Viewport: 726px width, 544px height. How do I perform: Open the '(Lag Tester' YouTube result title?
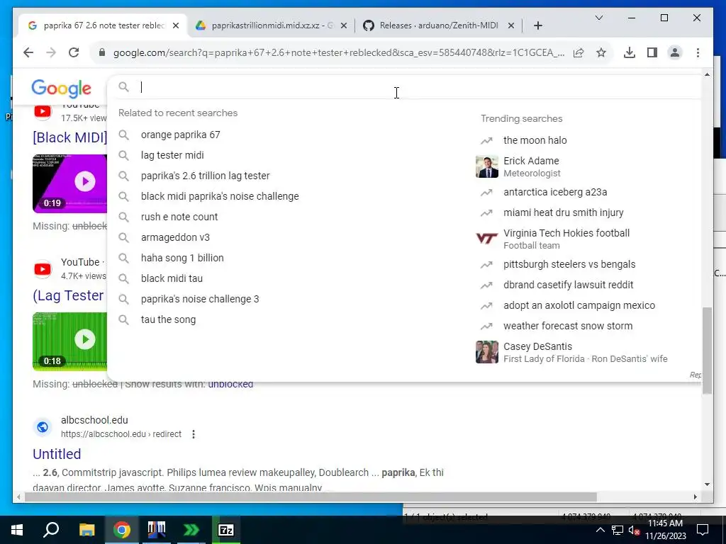(x=68, y=295)
